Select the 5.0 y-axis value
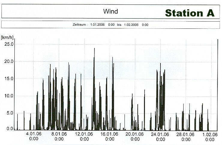 [11, 113]
